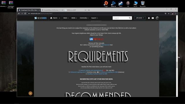Open a new browser tab
The height and width of the screenshot is (104, 185).
click(89, 10)
